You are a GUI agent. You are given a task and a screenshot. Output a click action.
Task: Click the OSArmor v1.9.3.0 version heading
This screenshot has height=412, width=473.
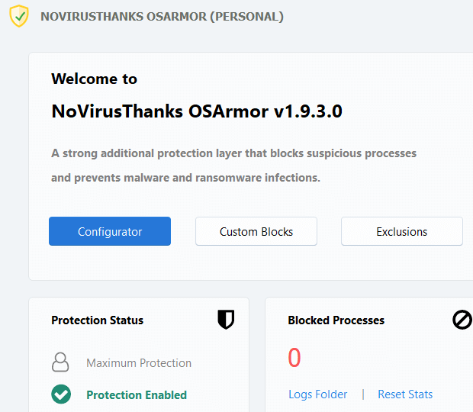197,111
